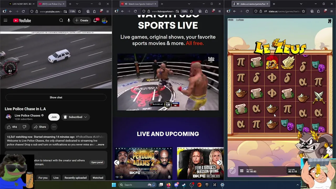Open list all tabs dropdown in Fubo window
The image size is (336, 189).
point(189,4)
